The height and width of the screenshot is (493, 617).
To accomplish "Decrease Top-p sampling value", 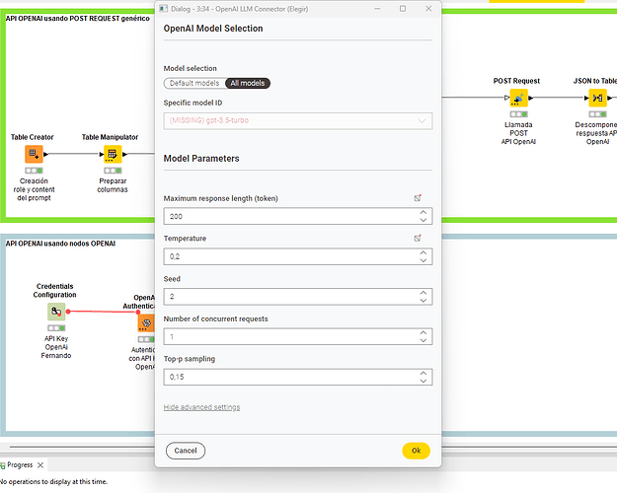I will 423,381.
